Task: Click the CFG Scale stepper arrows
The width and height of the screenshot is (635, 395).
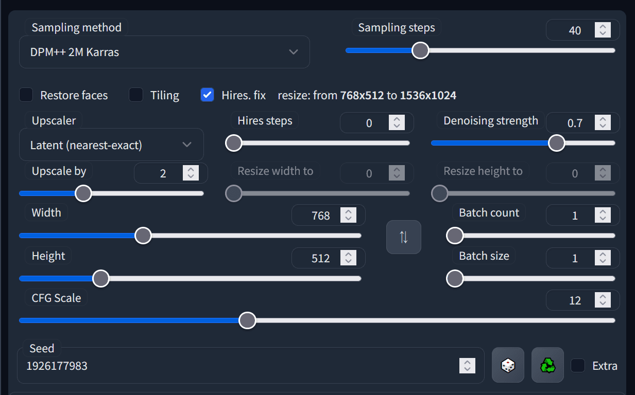Action: coord(602,300)
